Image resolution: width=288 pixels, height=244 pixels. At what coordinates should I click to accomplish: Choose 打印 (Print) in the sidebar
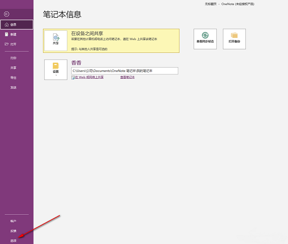pos(13,58)
